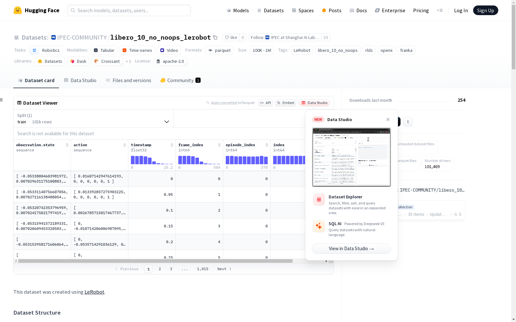Click Log In
This screenshot has height=322, width=516.
point(461,10)
